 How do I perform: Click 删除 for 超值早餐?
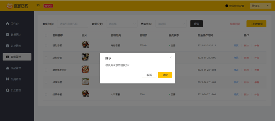(246, 82)
